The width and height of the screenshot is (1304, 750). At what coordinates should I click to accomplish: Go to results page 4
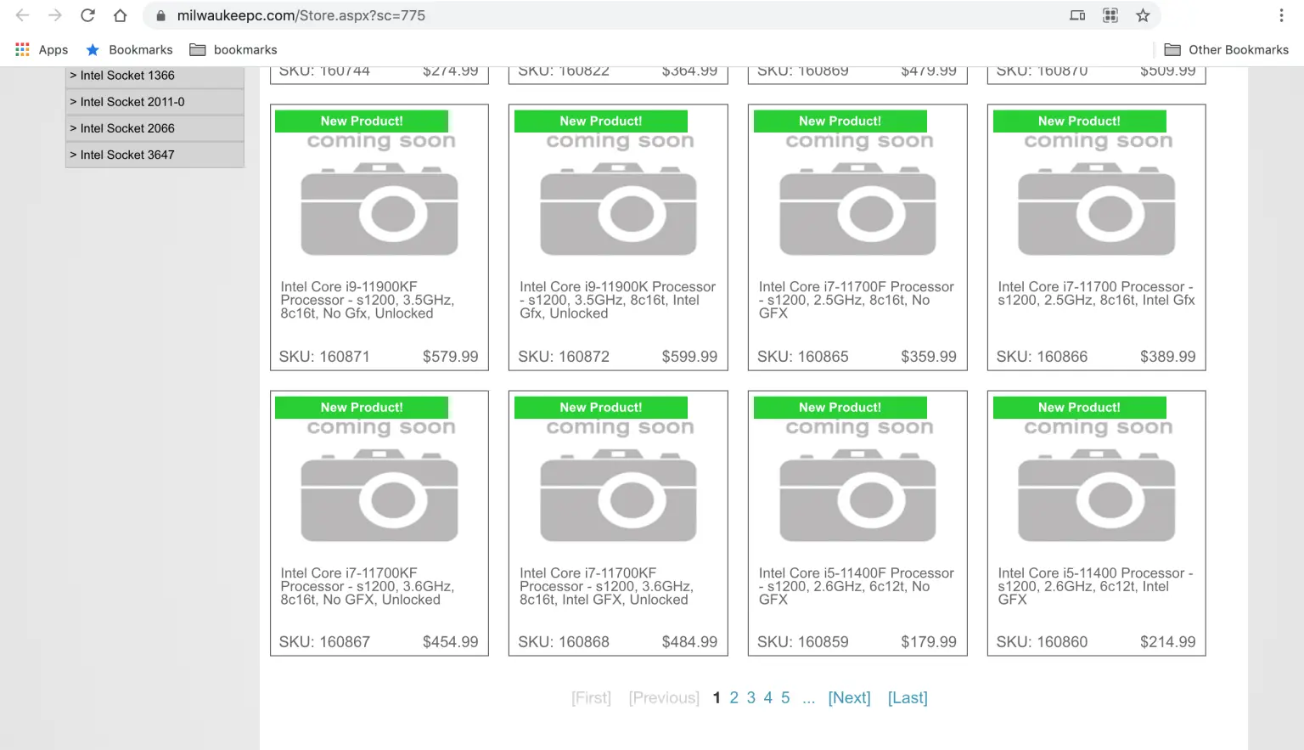(768, 697)
